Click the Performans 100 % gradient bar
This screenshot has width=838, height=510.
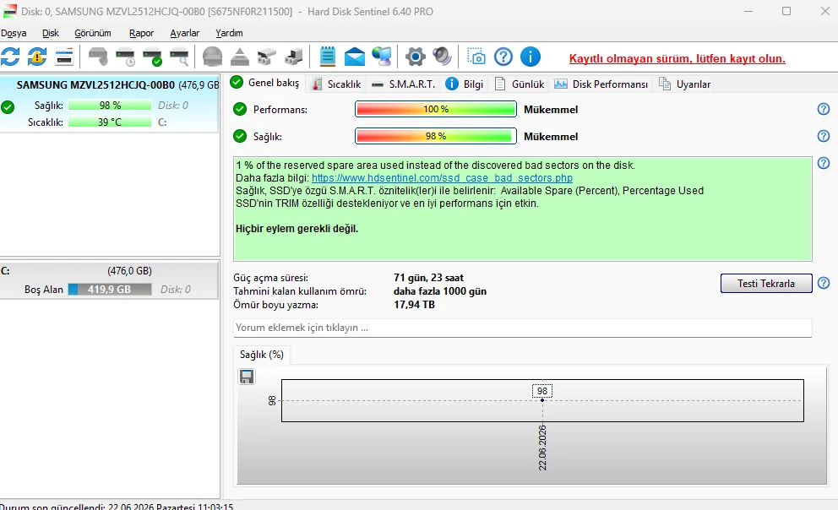(436, 109)
